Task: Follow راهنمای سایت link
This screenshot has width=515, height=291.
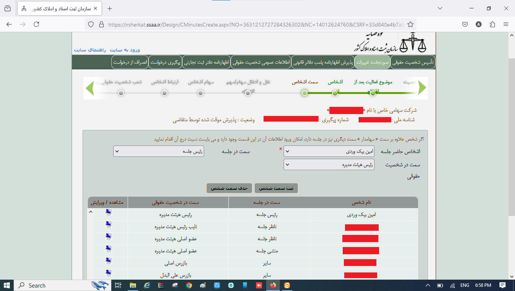Action: [x=89, y=50]
